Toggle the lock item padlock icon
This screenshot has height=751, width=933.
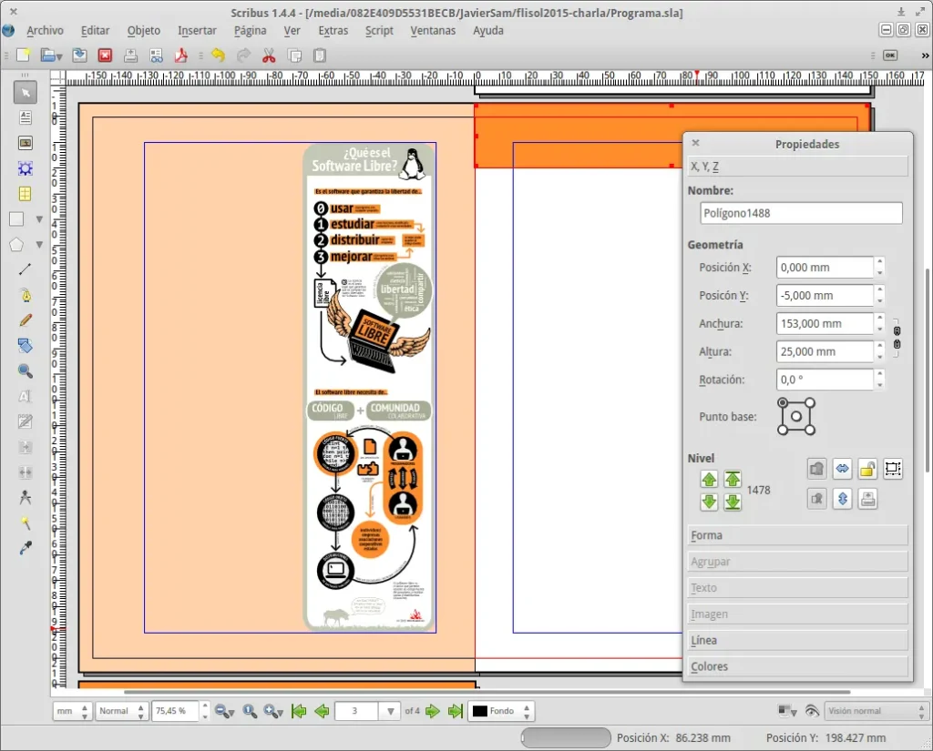pyautogui.click(x=867, y=469)
